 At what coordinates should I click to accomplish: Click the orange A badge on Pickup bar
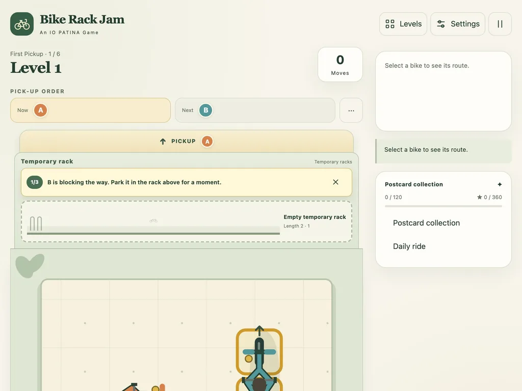pyautogui.click(x=207, y=142)
